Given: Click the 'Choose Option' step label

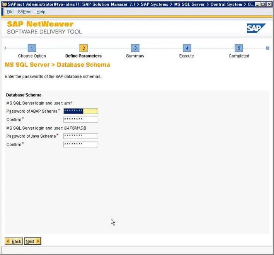Looking at the screenshot, I should [x=32, y=56].
